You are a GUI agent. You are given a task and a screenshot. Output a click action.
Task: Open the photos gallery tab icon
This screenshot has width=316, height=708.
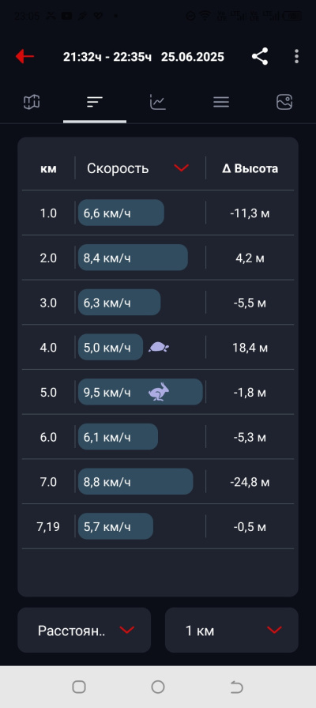284,102
